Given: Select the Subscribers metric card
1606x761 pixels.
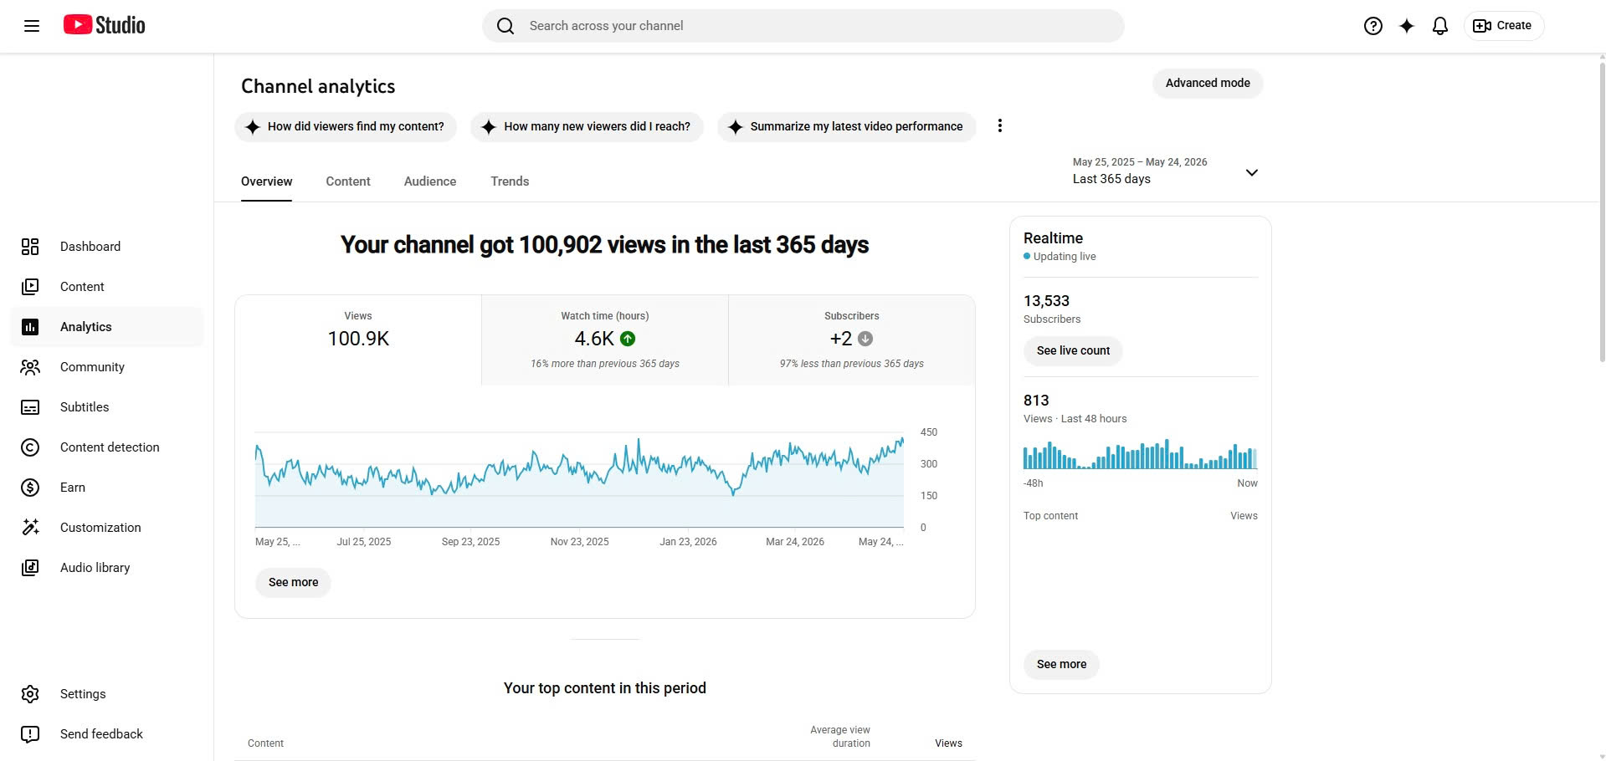Looking at the screenshot, I should (852, 340).
